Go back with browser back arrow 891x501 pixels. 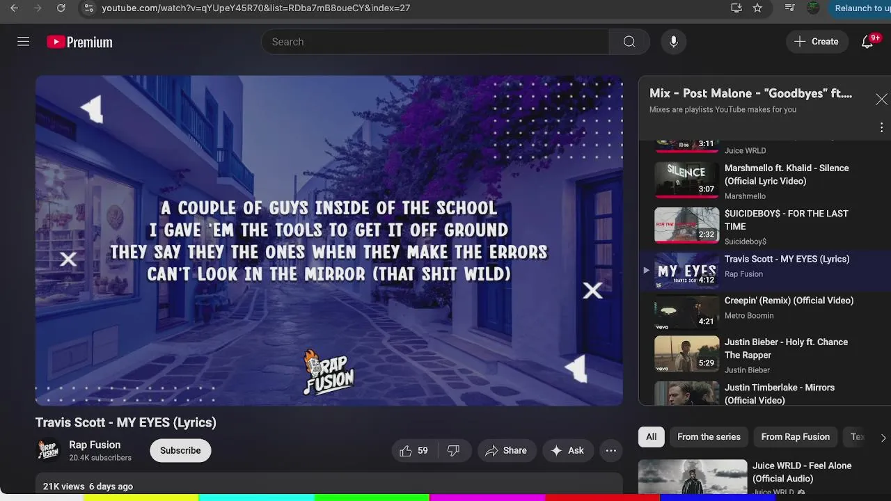pyautogui.click(x=14, y=8)
